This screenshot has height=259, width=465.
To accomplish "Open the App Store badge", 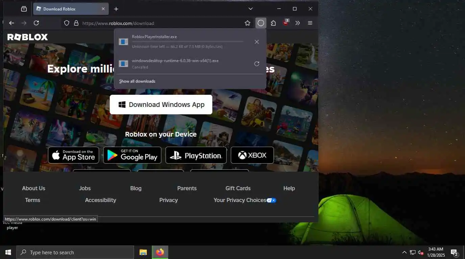I will [73, 155].
